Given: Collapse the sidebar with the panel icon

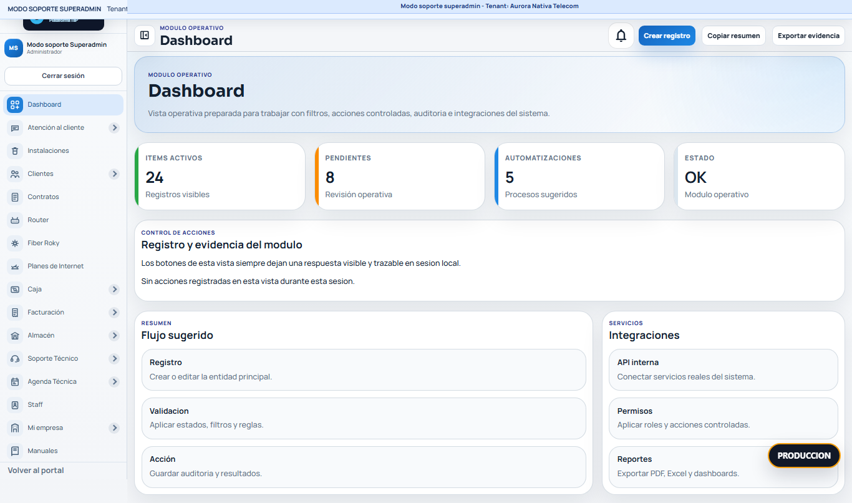Looking at the screenshot, I should [x=145, y=36].
